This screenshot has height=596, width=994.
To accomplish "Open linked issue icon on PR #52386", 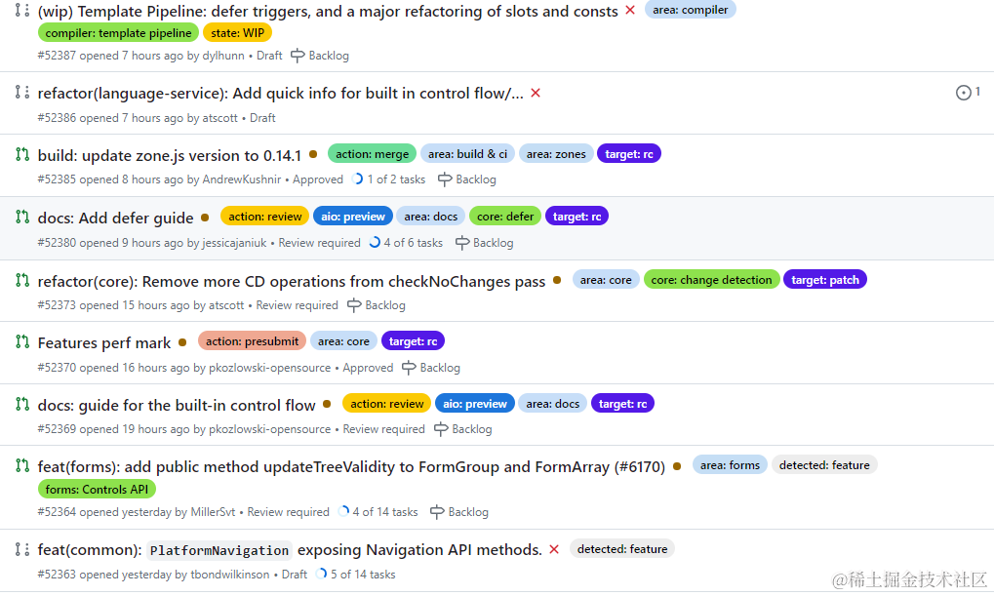I will tap(964, 93).
